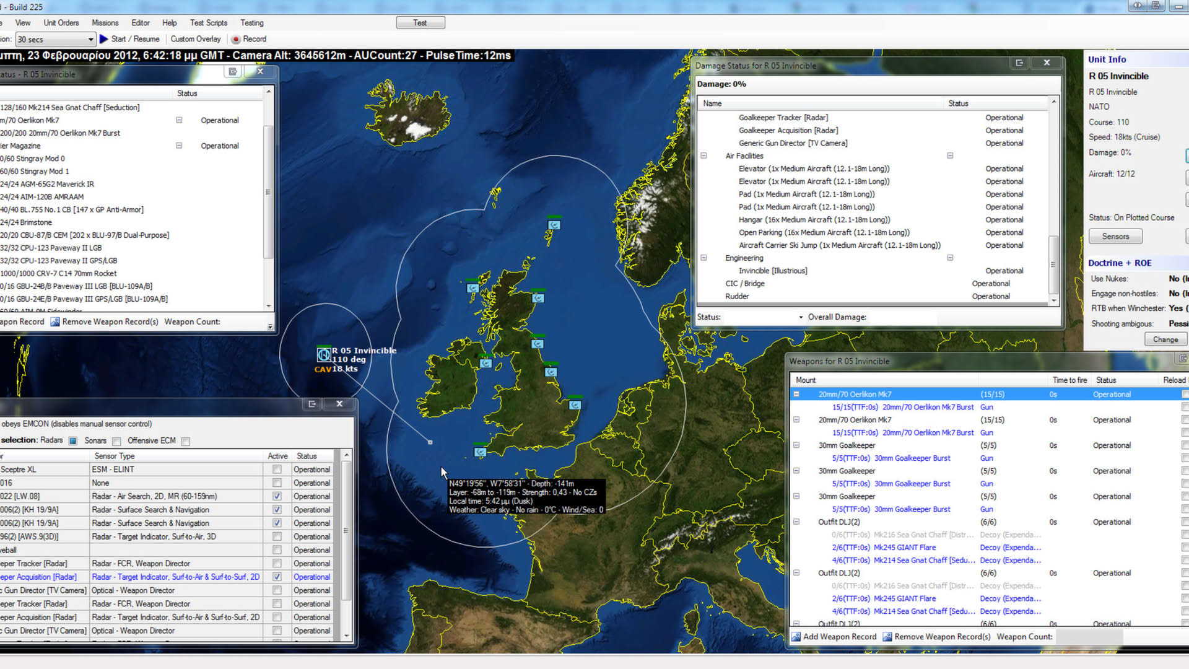
Task: Toggle the Sonars checkbox
Action: click(116, 441)
